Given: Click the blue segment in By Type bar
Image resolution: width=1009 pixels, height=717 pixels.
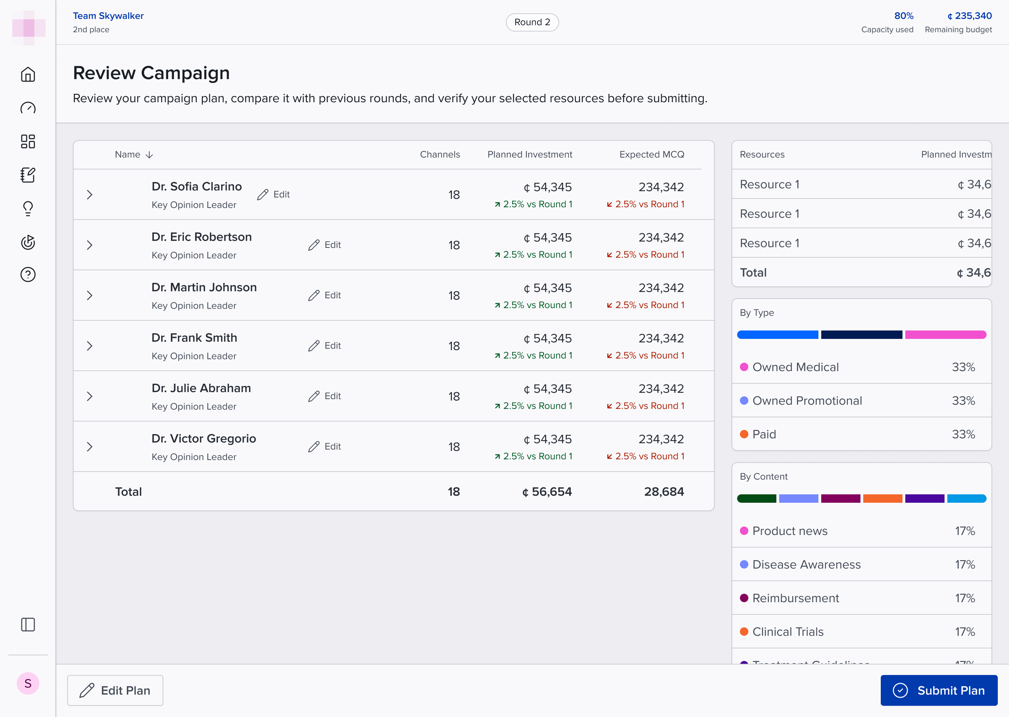Looking at the screenshot, I should point(777,335).
